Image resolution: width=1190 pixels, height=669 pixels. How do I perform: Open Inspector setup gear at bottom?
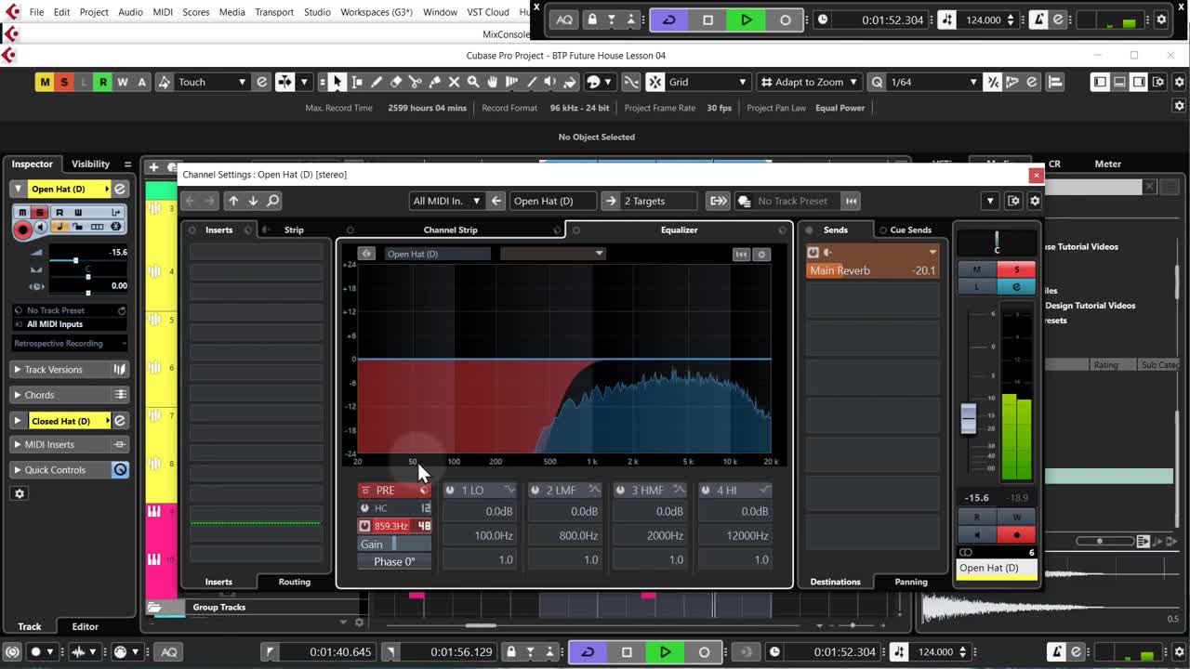tap(20, 493)
